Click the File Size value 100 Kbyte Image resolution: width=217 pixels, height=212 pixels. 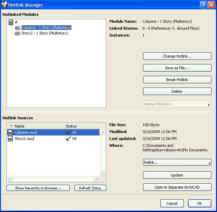[x=151, y=125]
